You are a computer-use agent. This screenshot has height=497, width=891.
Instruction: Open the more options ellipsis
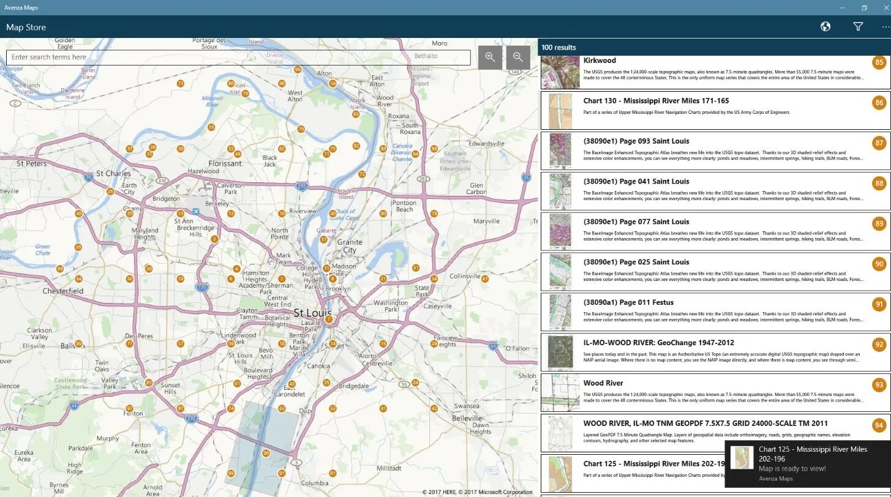[885, 26]
